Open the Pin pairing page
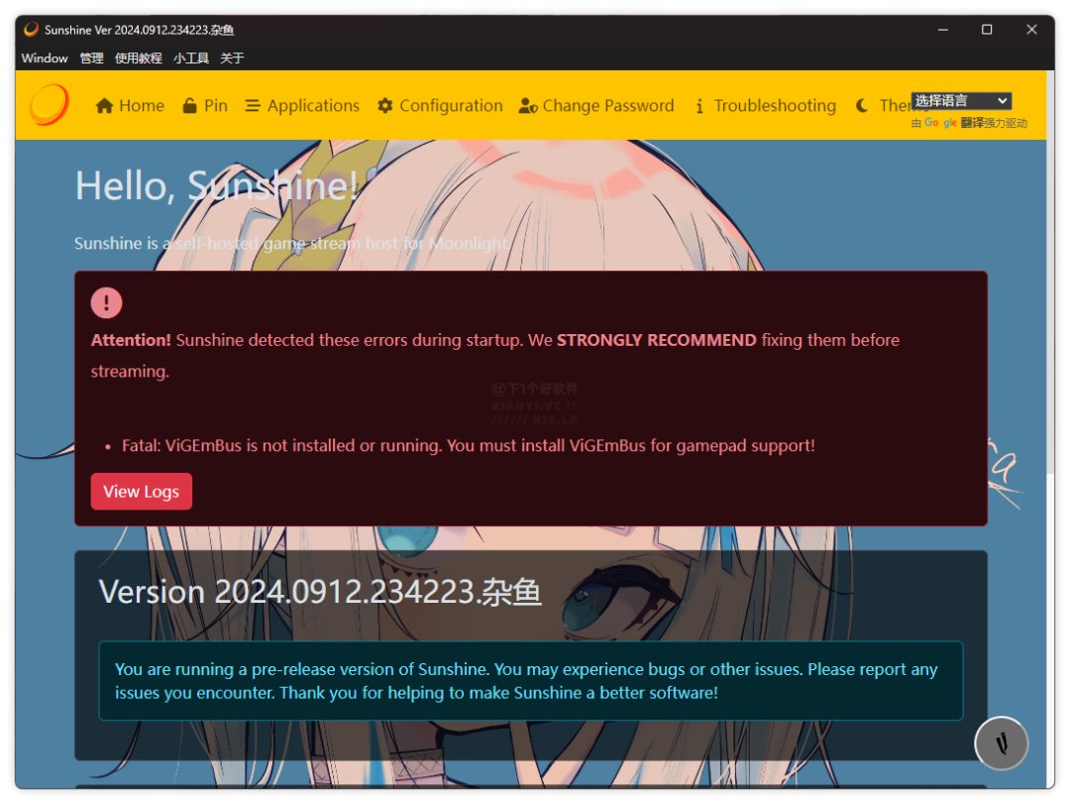 [205, 106]
